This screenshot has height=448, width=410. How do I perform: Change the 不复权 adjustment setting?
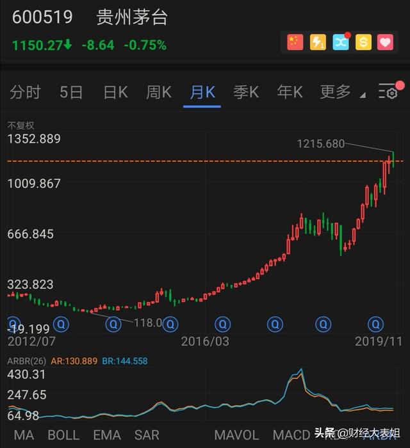[20, 125]
